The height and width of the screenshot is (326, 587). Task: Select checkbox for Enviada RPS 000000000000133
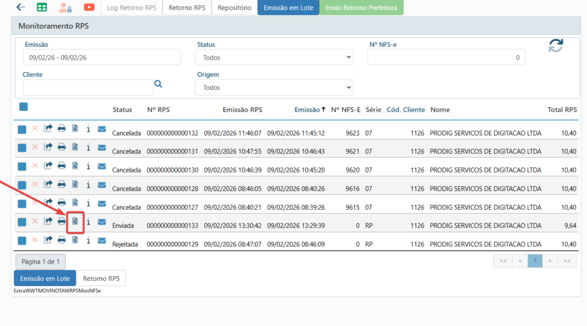pyautogui.click(x=22, y=222)
